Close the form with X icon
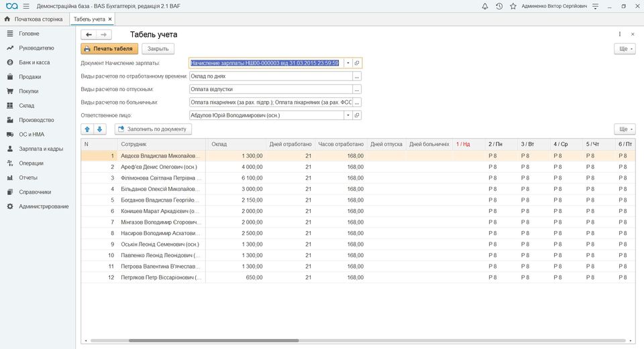 [633, 34]
